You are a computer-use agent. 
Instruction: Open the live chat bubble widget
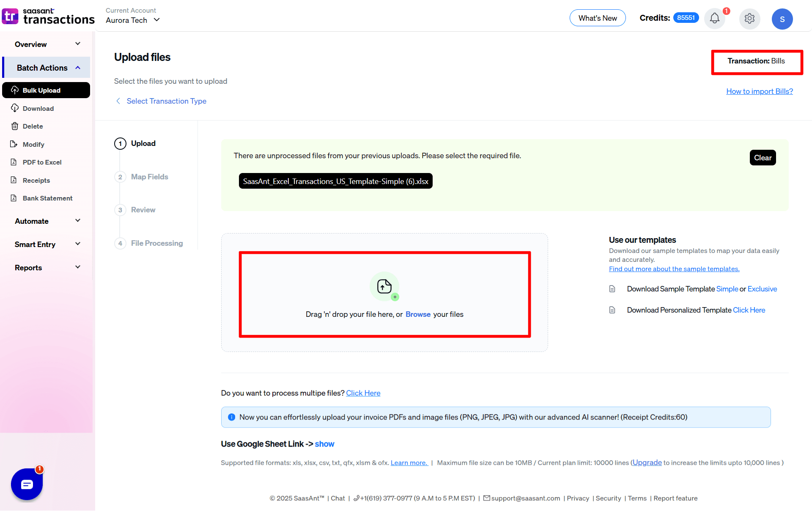[27, 484]
